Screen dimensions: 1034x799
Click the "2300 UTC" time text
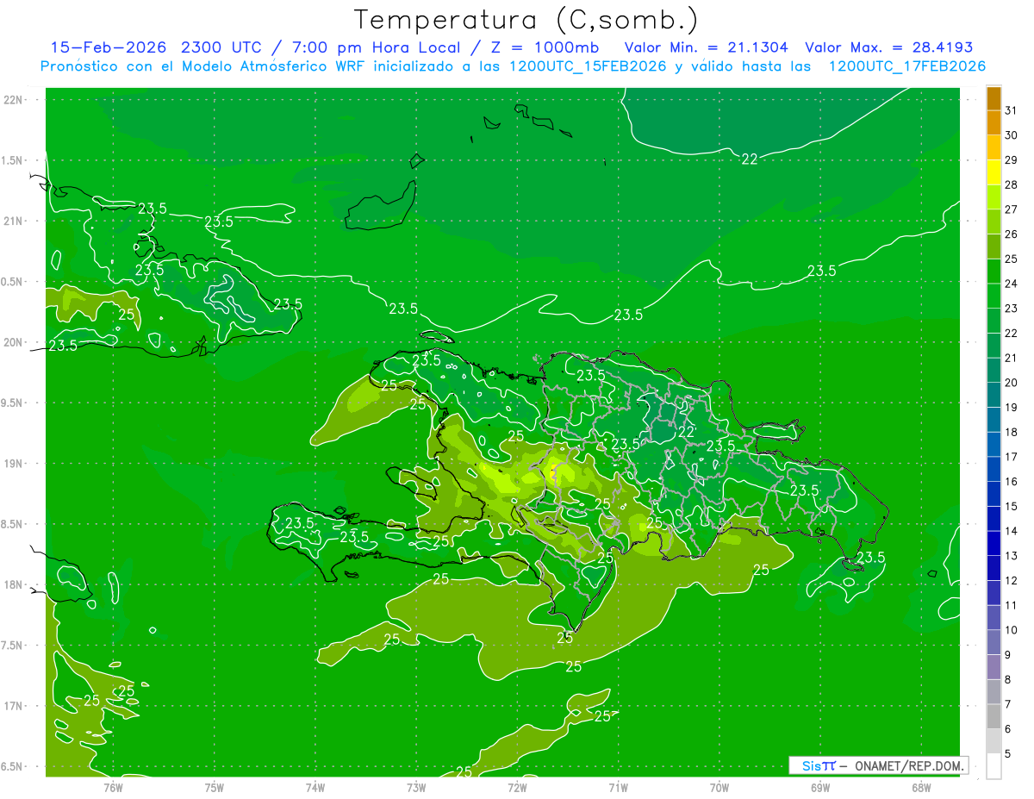(225, 47)
